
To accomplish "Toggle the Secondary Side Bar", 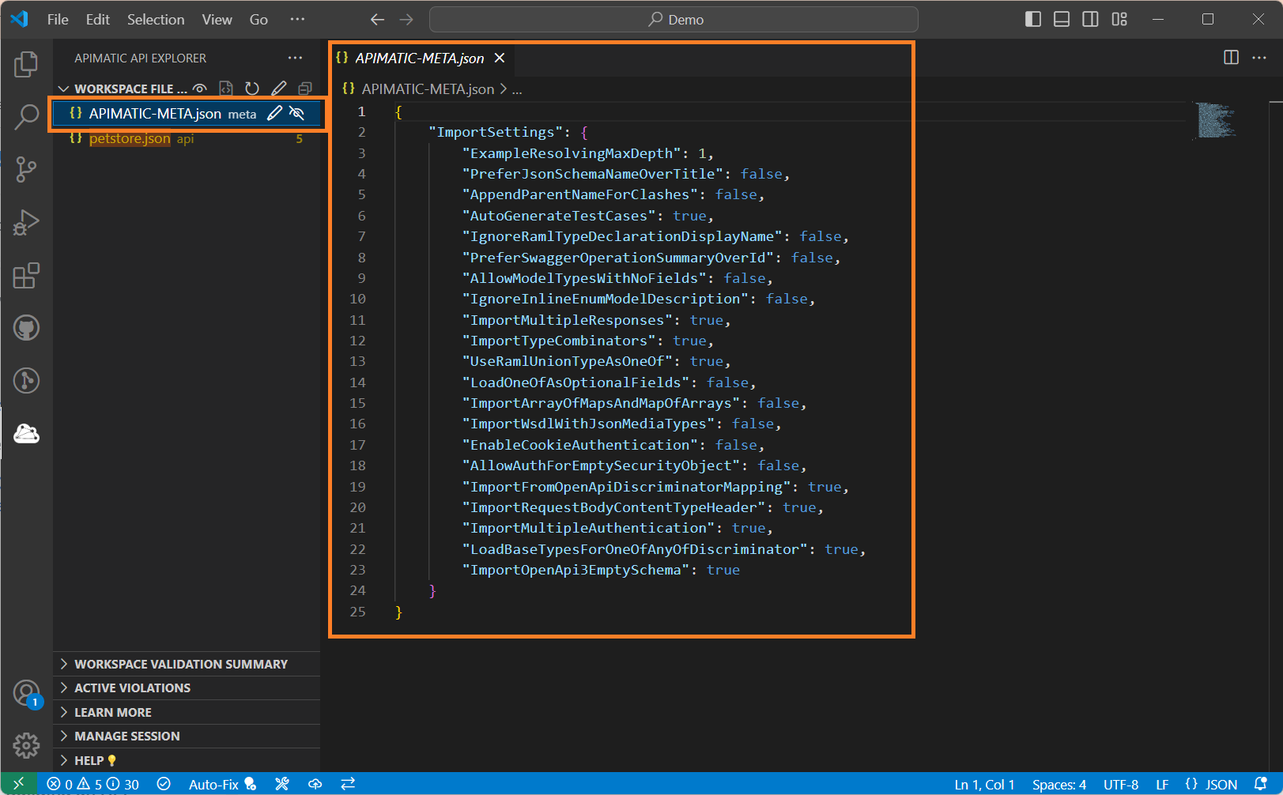I will click(x=1090, y=19).
